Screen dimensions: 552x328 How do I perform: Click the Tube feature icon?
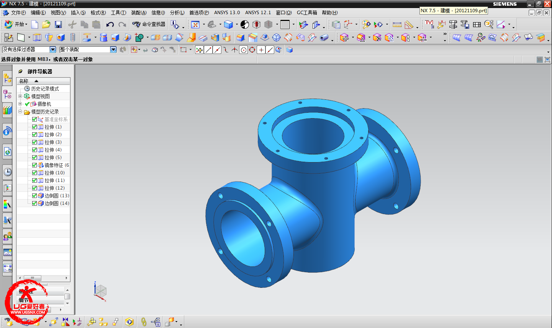[x=324, y=37]
